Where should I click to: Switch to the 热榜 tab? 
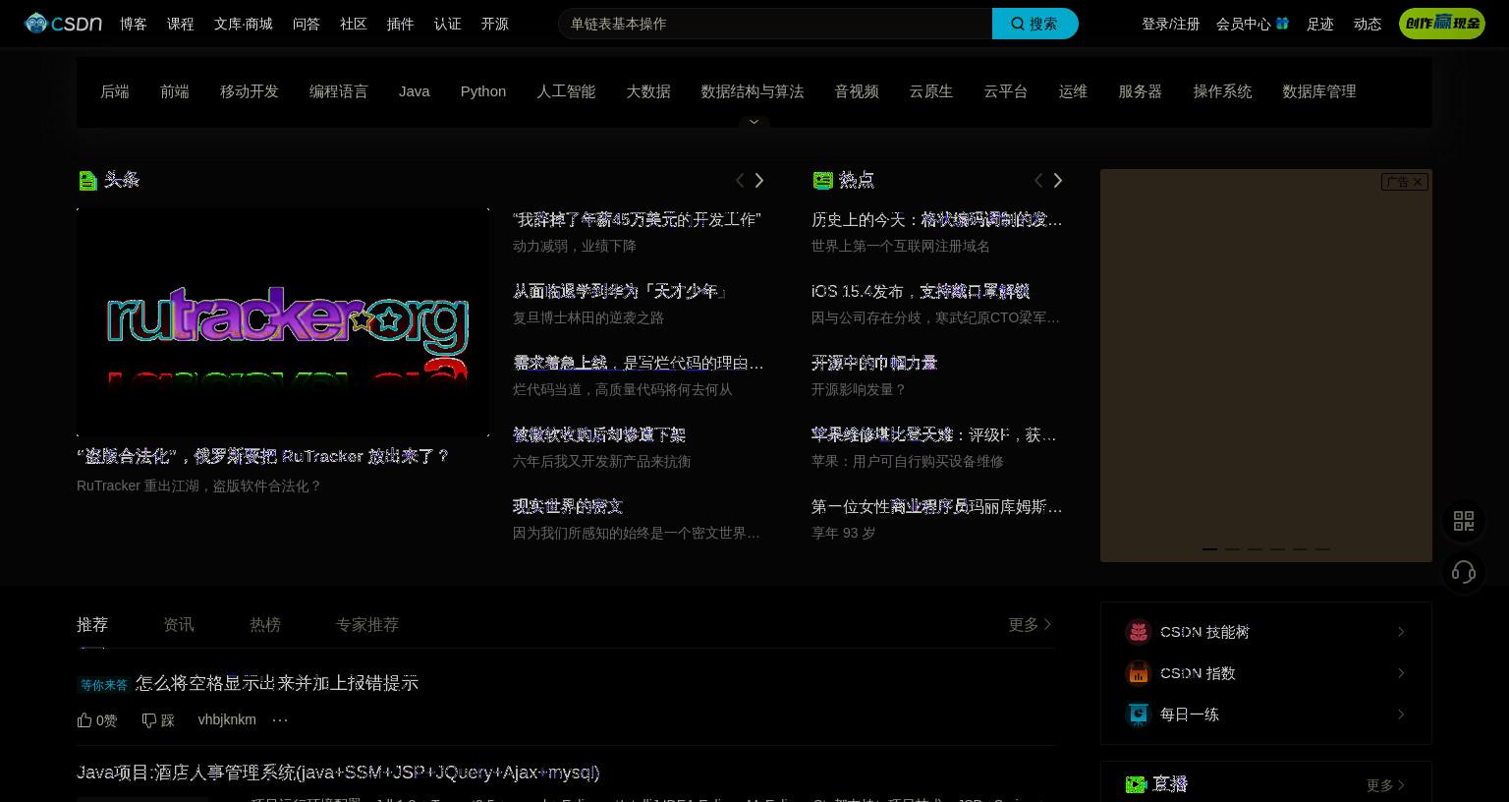tap(265, 625)
